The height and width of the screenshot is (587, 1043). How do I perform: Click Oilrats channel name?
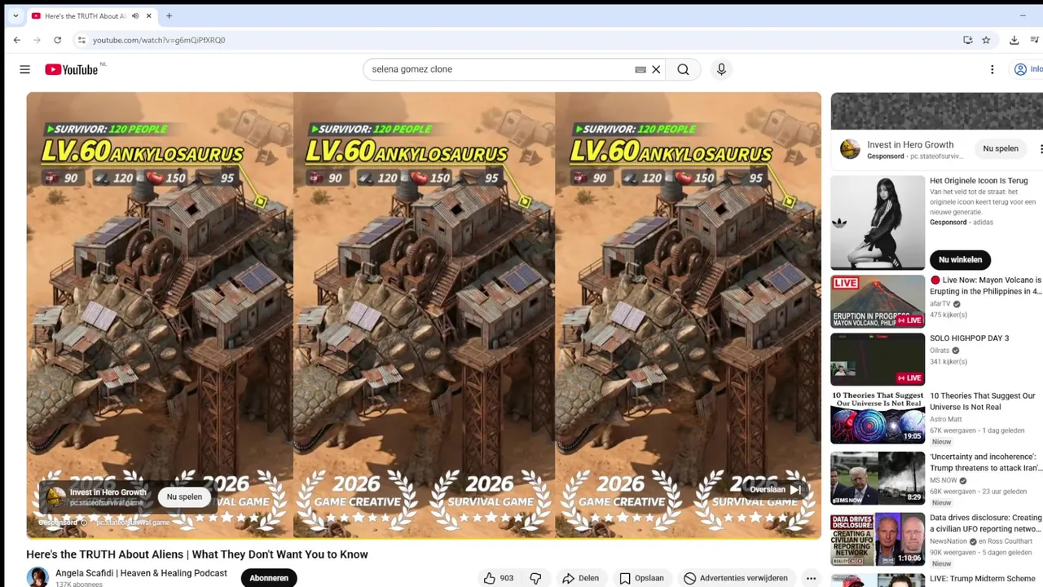[940, 351]
